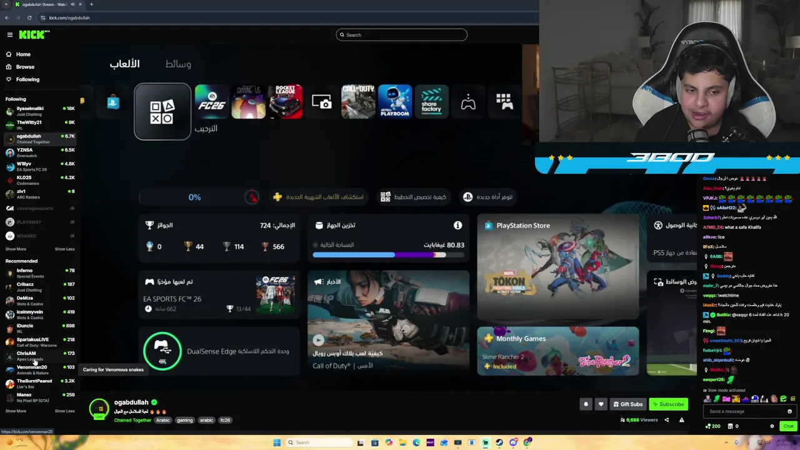Open SpartakusLIVE Warzone recommended channel
The image size is (800, 450).
pos(39,342)
